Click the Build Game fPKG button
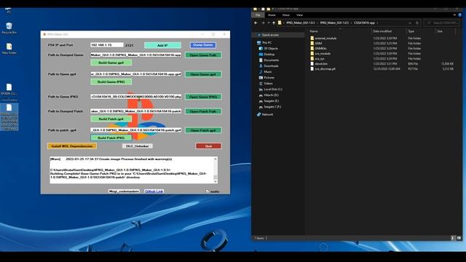Image resolution: width=466 pixels, height=262 pixels. coord(111,82)
